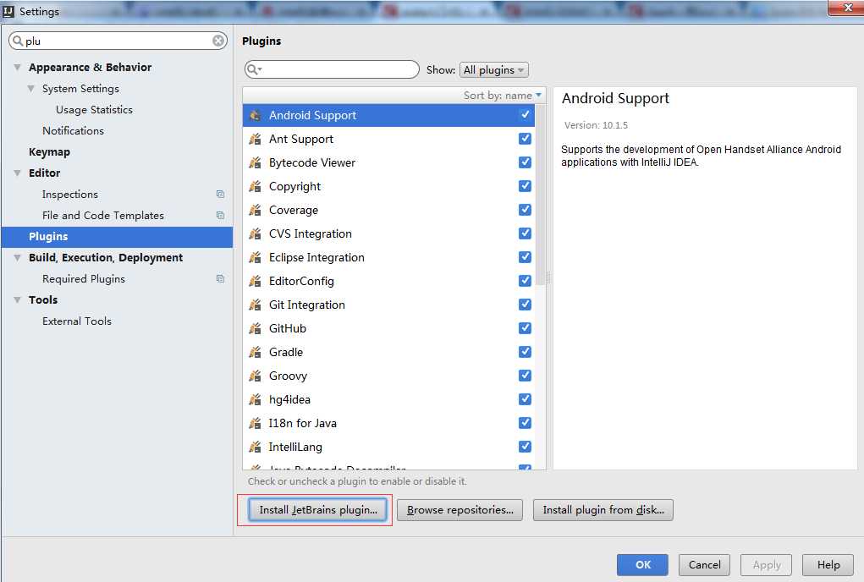Focus the plugin search input field

(332, 69)
